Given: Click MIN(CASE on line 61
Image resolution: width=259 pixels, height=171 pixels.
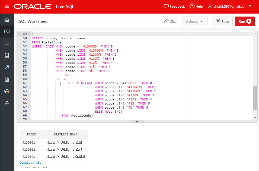Looking at the screenshot, I should (85, 83).
